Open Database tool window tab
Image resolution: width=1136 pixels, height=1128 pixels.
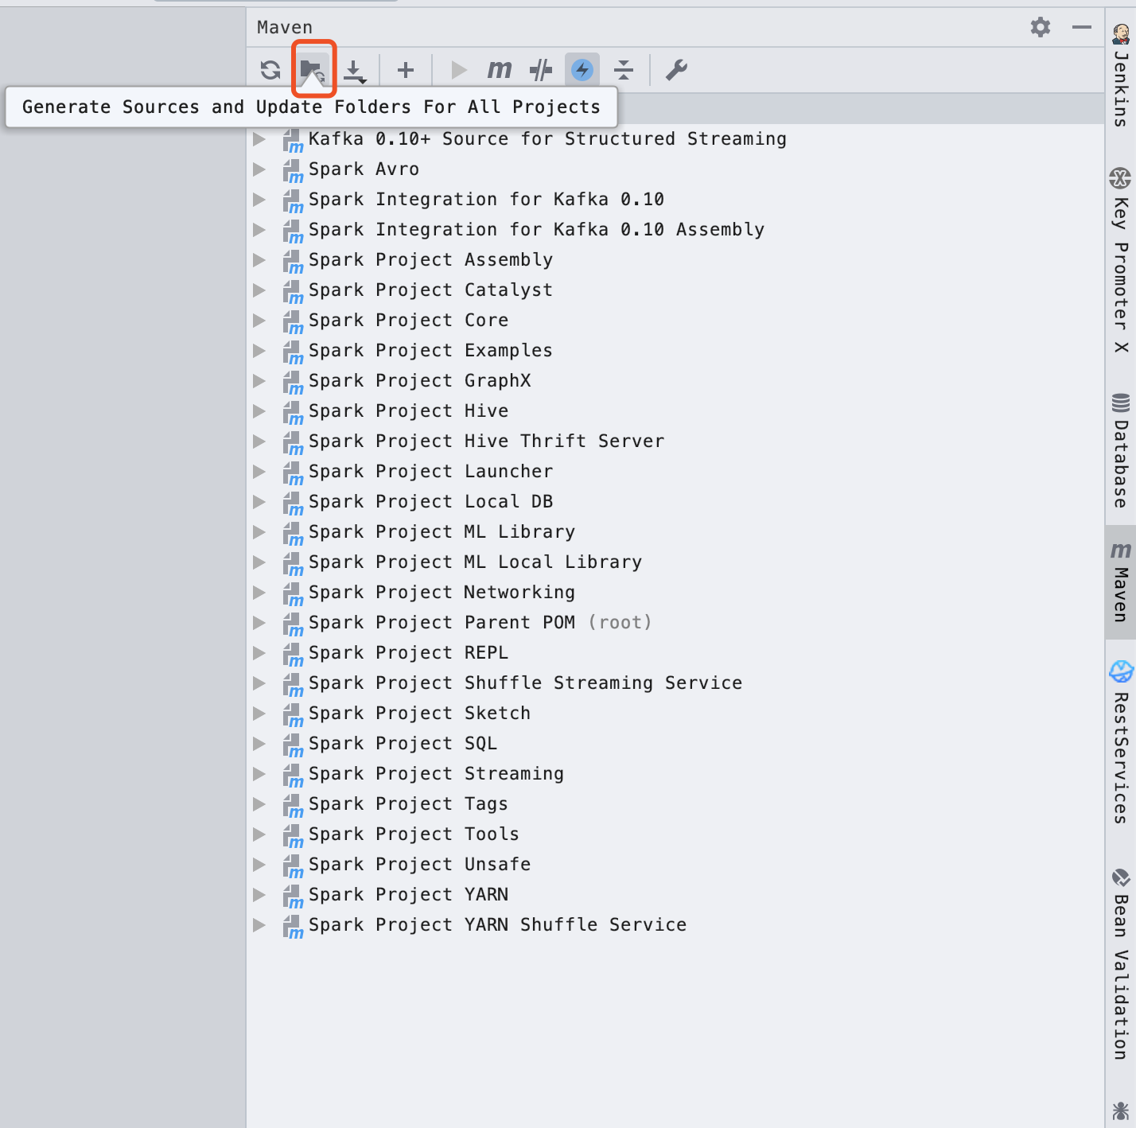pos(1121,450)
